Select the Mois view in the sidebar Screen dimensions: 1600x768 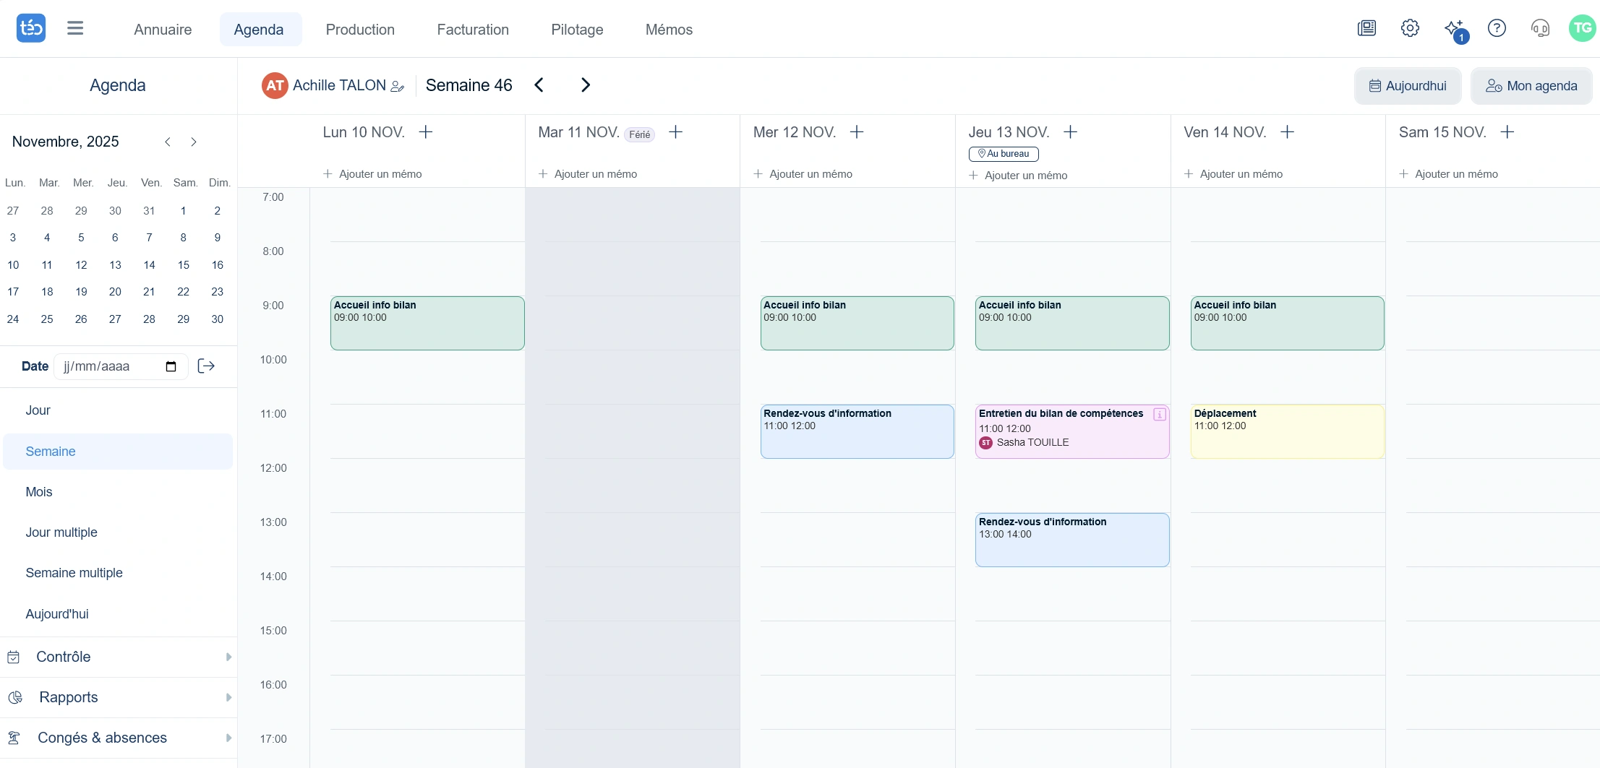(39, 491)
